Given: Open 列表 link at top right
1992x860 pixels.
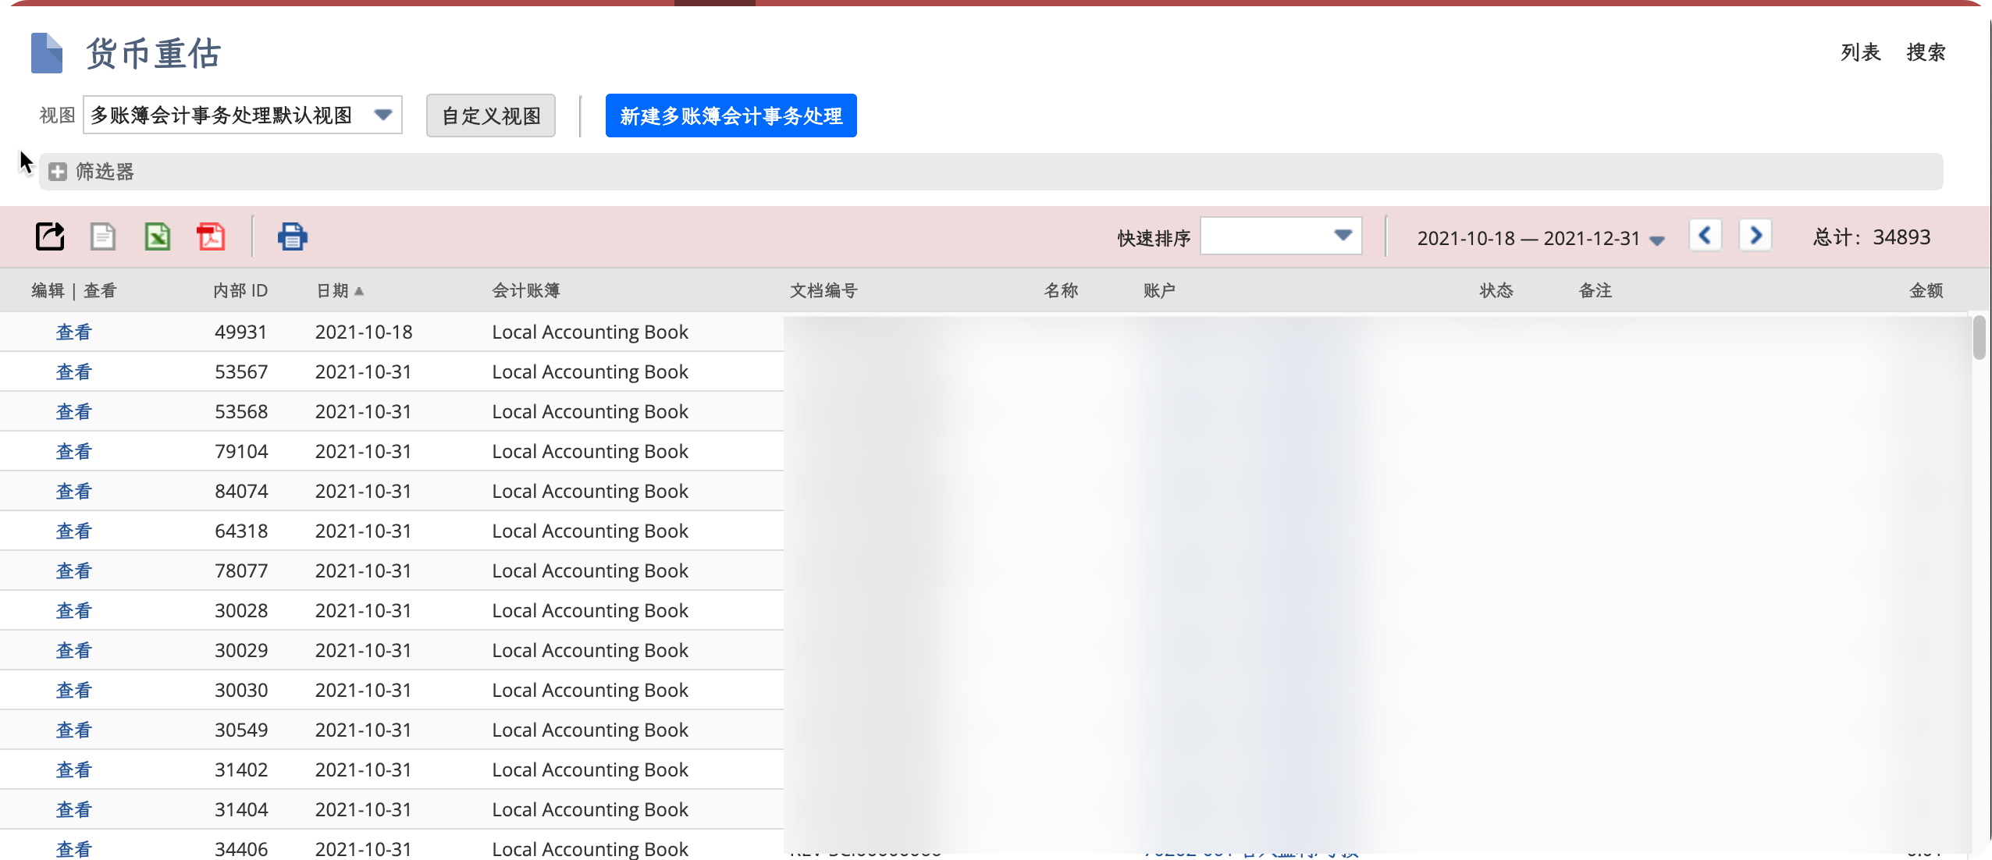Looking at the screenshot, I should 1860,52.
